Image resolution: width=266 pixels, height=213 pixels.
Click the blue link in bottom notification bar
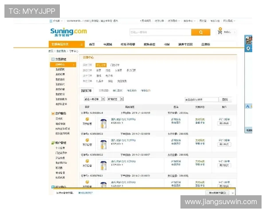coord(85,193)
